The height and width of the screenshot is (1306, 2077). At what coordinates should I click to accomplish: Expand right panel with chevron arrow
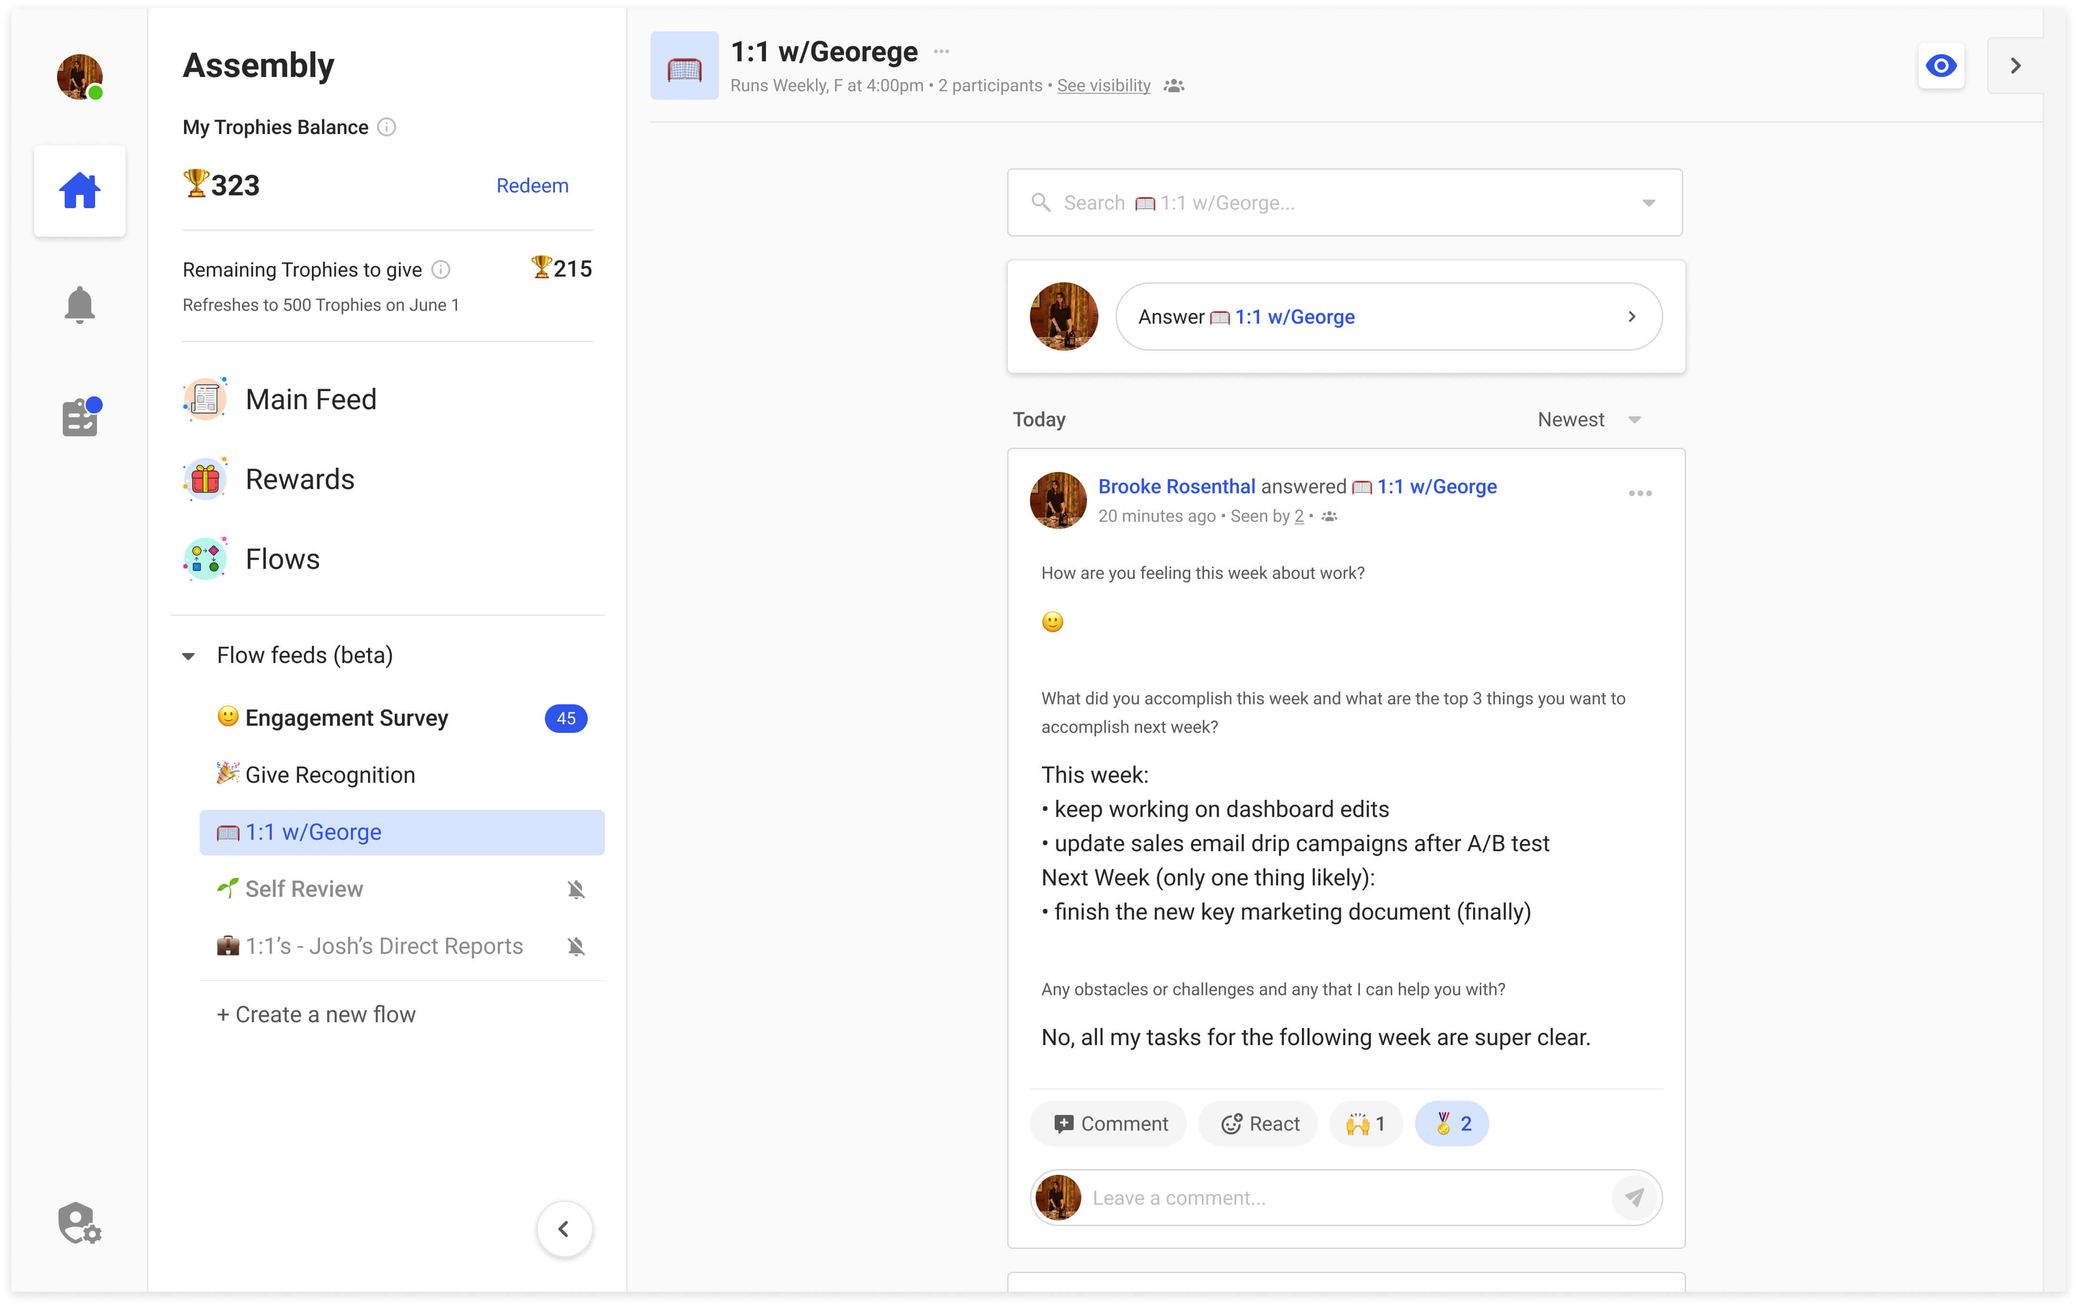coord(2015,66)
